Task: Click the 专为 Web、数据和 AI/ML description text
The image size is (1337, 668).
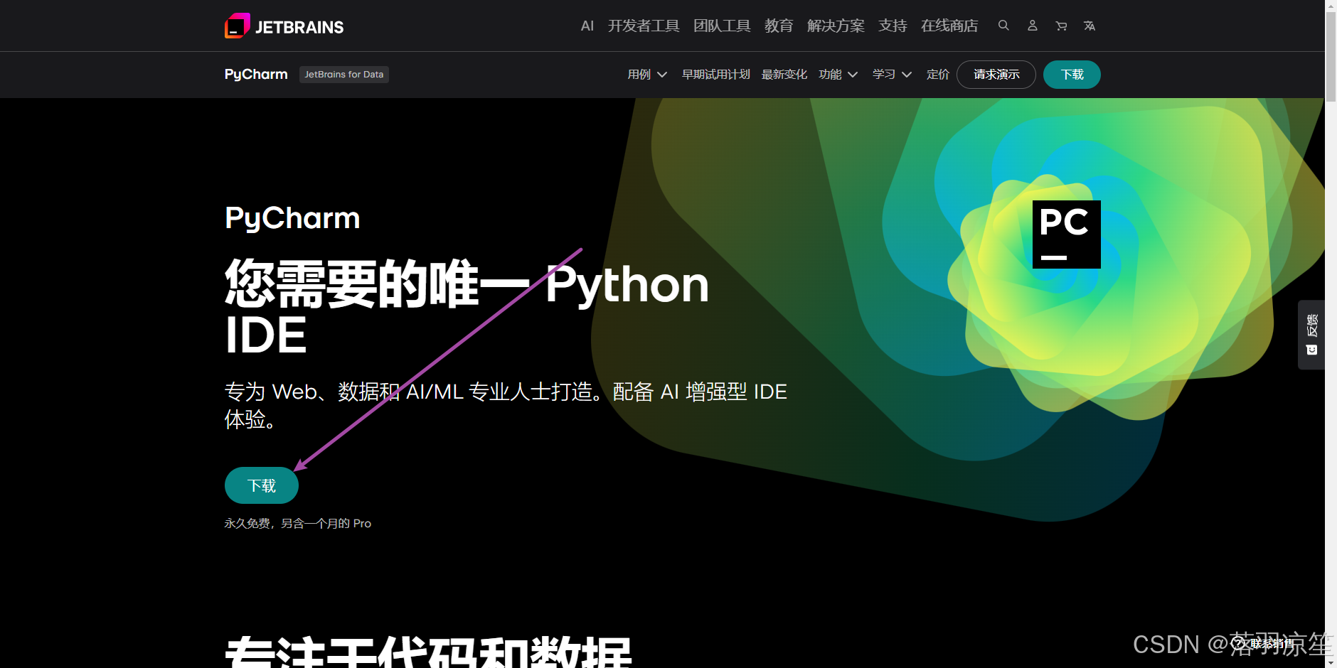Action: (x=506, y=405)
